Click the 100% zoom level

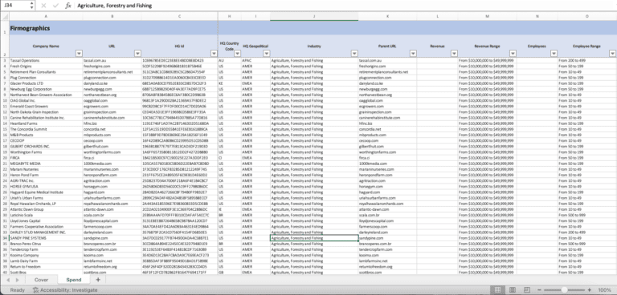pos(604,290)
